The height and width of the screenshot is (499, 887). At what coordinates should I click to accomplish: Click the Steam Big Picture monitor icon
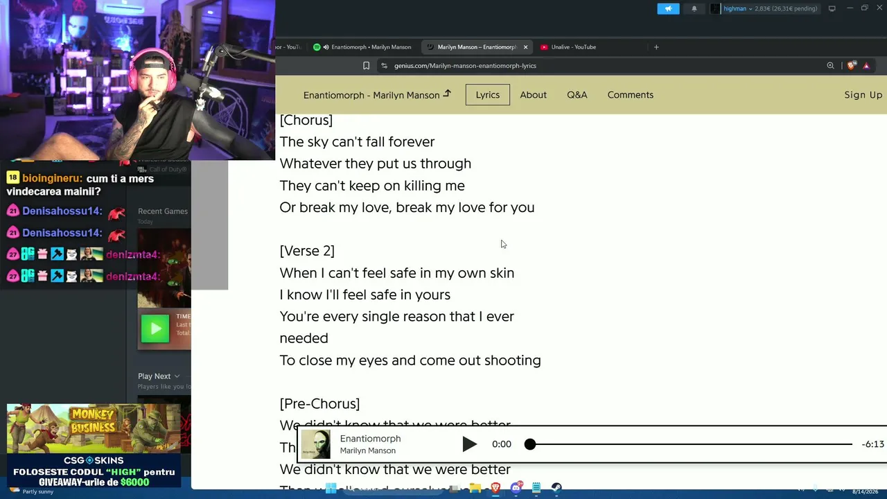[x=832, y=8]
